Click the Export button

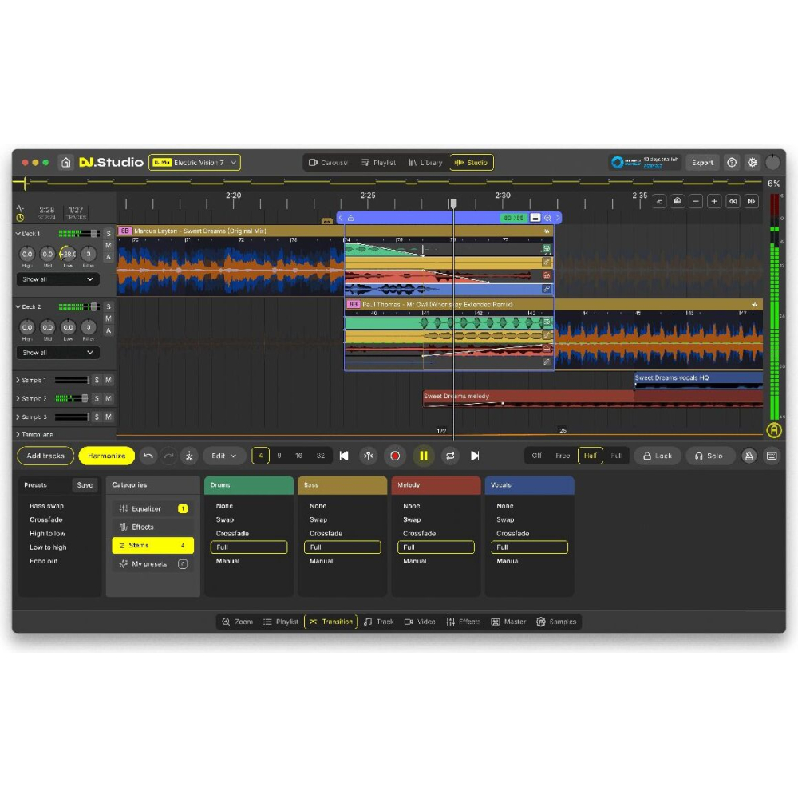point(702,162)
